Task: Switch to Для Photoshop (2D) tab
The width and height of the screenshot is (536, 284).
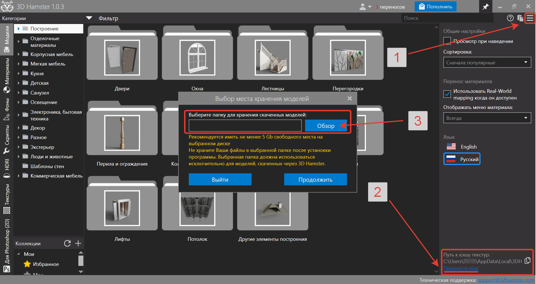Action: click(7, 245)
